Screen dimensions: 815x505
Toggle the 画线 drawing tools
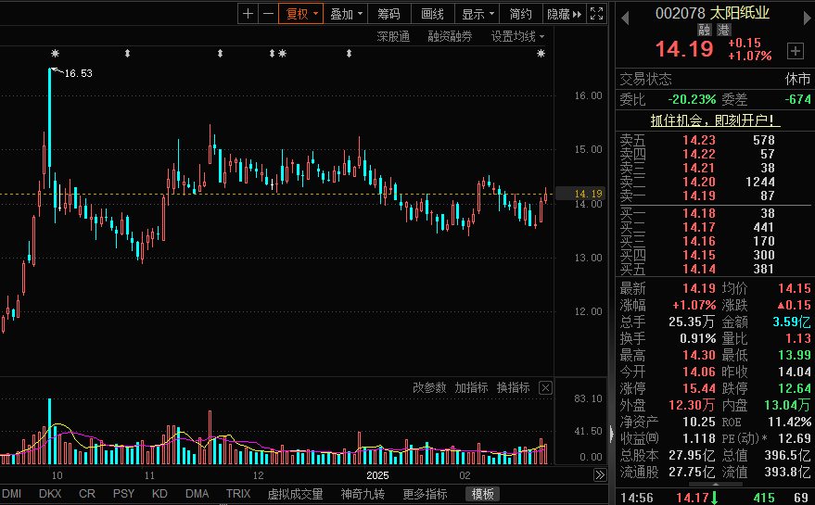433,14
